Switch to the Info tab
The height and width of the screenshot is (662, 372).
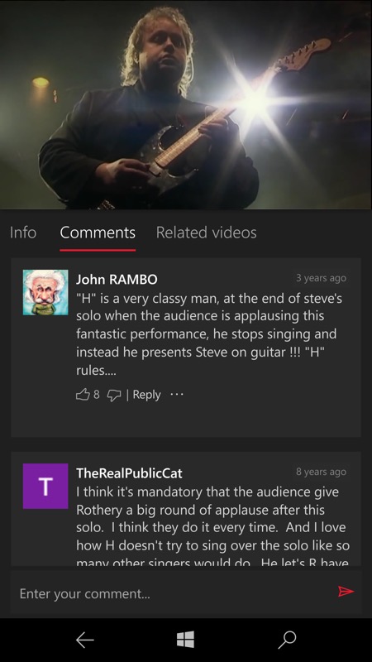23,233
